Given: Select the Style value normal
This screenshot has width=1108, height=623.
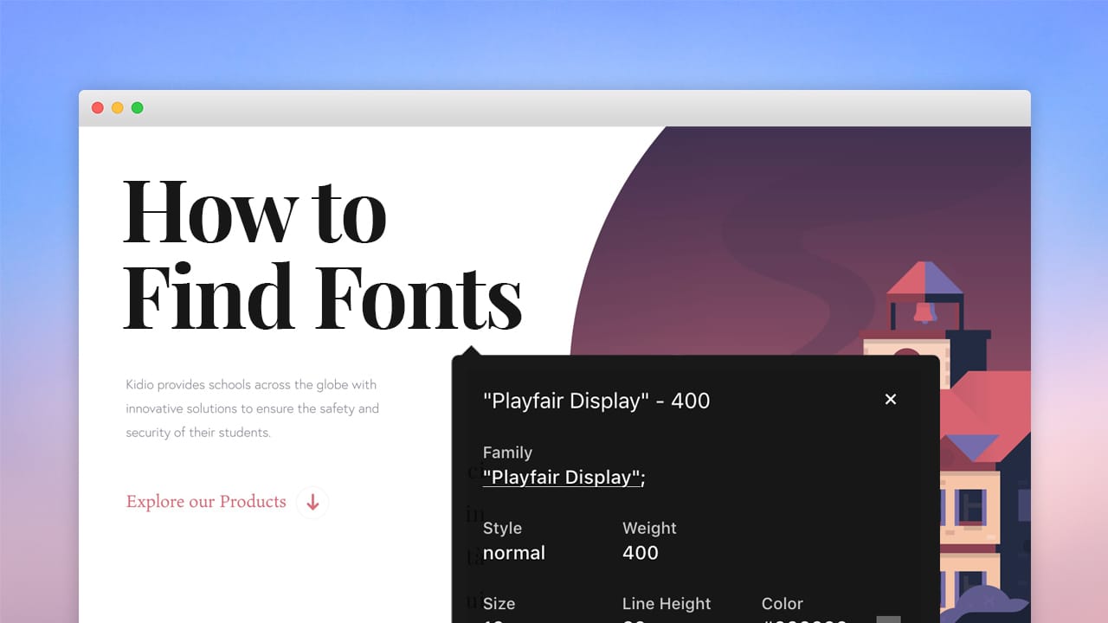Looking at the screenshot, I should [x=514, y=553].
